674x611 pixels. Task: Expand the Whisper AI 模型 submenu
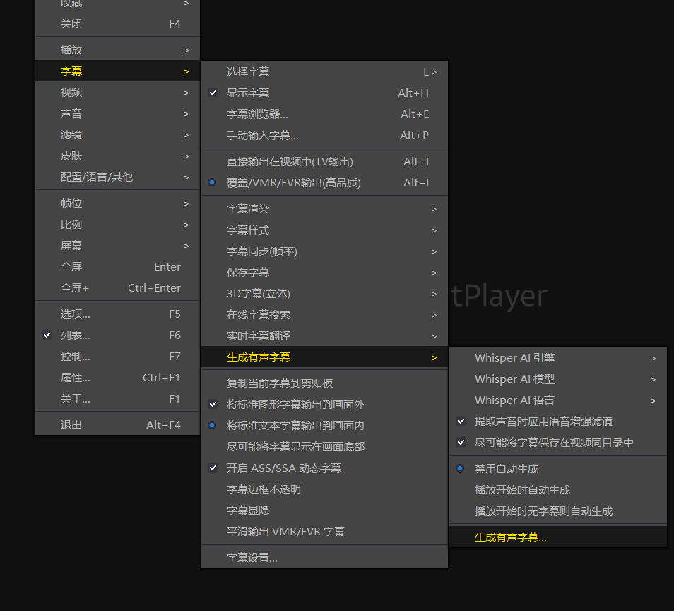[514, 379]
